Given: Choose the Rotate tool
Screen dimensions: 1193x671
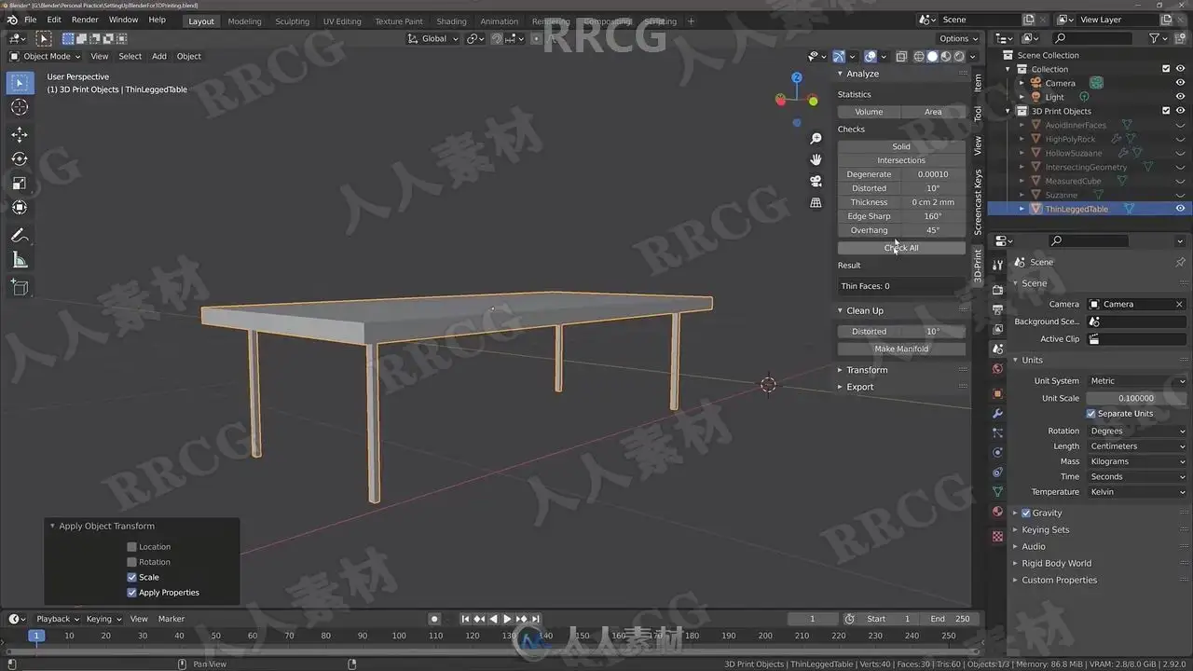Looking at the screenshot, I should point(20,159).
